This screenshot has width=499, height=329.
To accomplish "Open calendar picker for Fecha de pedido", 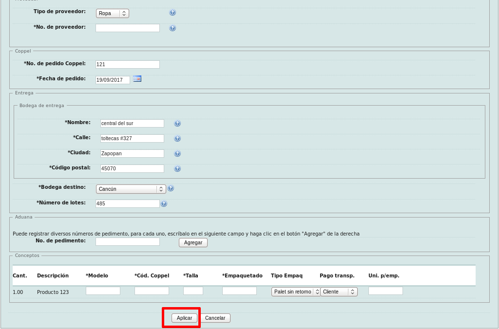I will pos(137,79).
